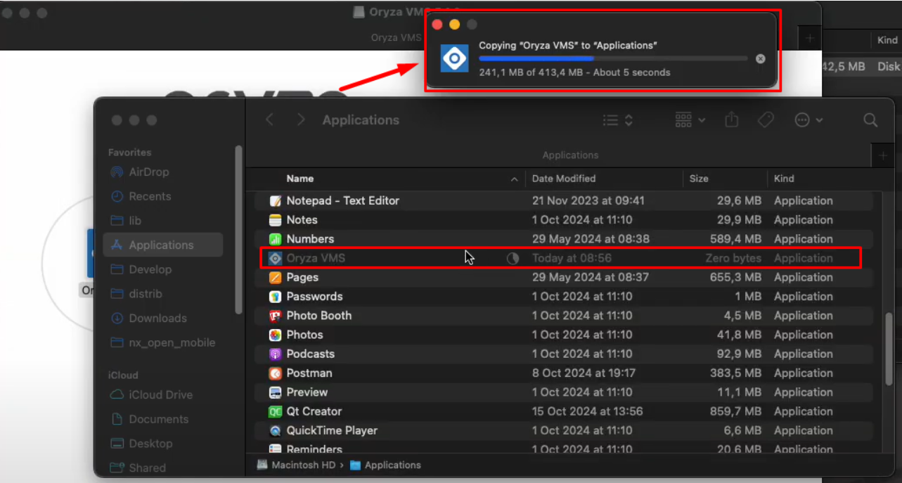Select the Passwords app icon

coord(276,297)
